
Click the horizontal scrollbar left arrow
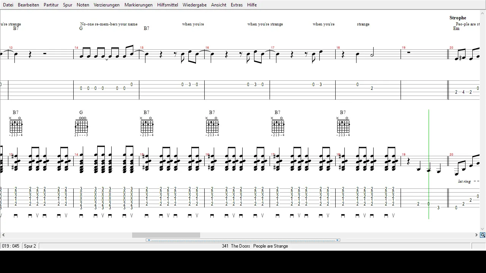tap(3, 235)
